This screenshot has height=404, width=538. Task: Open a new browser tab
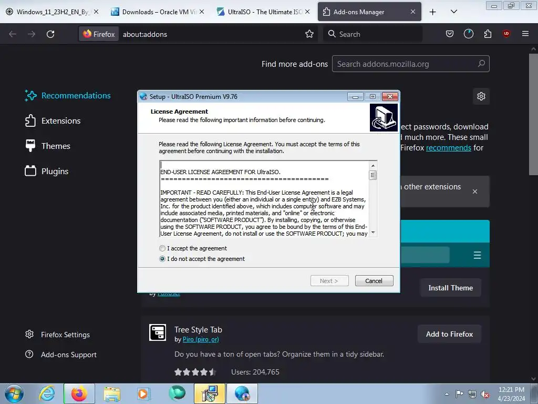pos(433,12)
